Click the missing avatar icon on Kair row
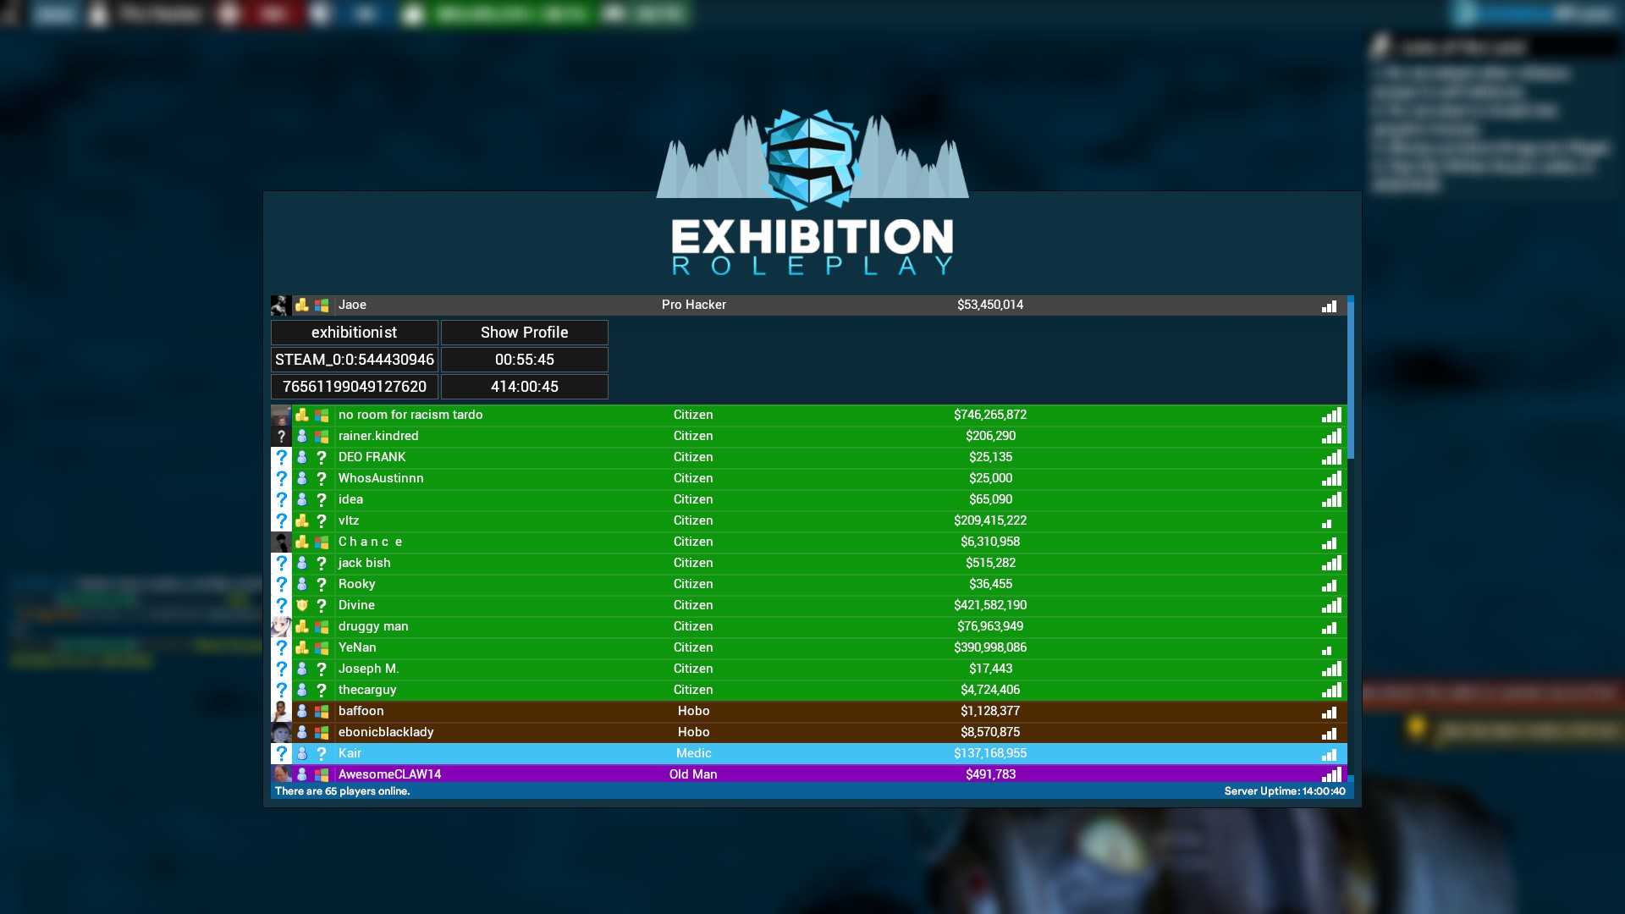This screenshot has height=914, width=1625. pyautogui.click(x=281, y=754)
